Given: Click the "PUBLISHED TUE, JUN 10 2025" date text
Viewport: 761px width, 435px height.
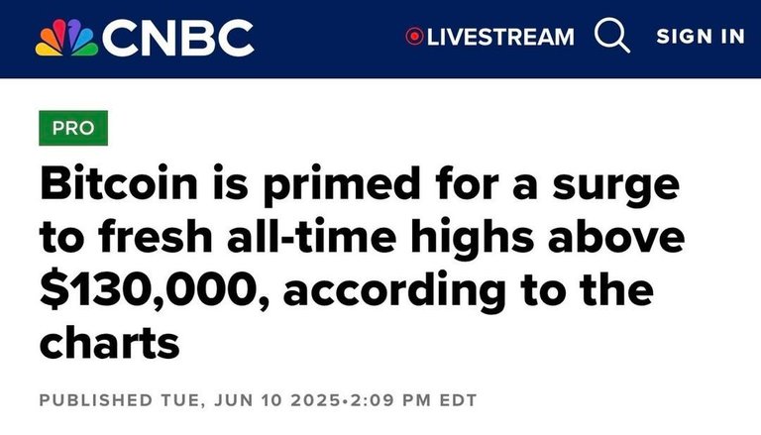Looking at the screenshot, I should pyautogui.click(x=189, y=400).
